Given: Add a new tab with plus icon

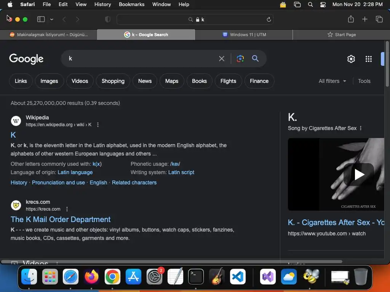Looking at the screenshot, I should point(364,19).
